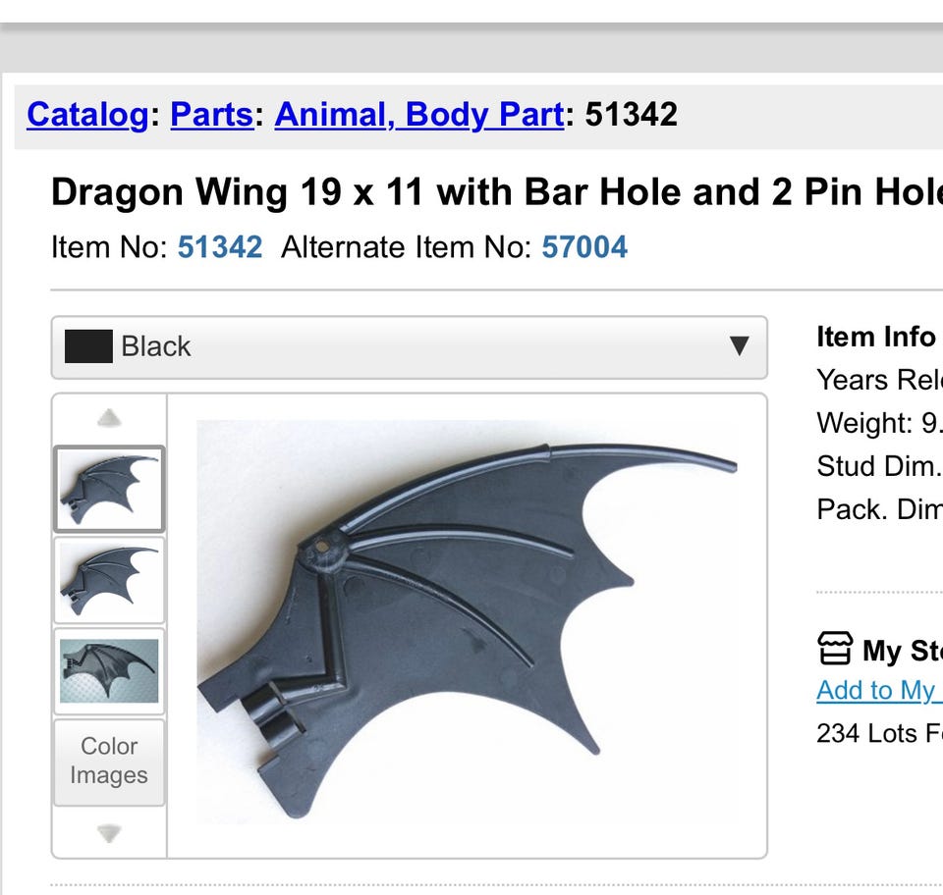Select the second dragon wing thumbnail
Screen dimensions: 943x895
(109, 581)
